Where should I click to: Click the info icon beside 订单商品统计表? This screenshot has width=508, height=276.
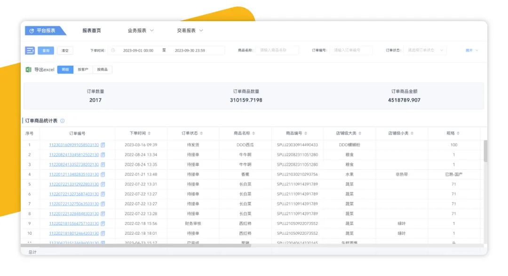pos(63,121)
